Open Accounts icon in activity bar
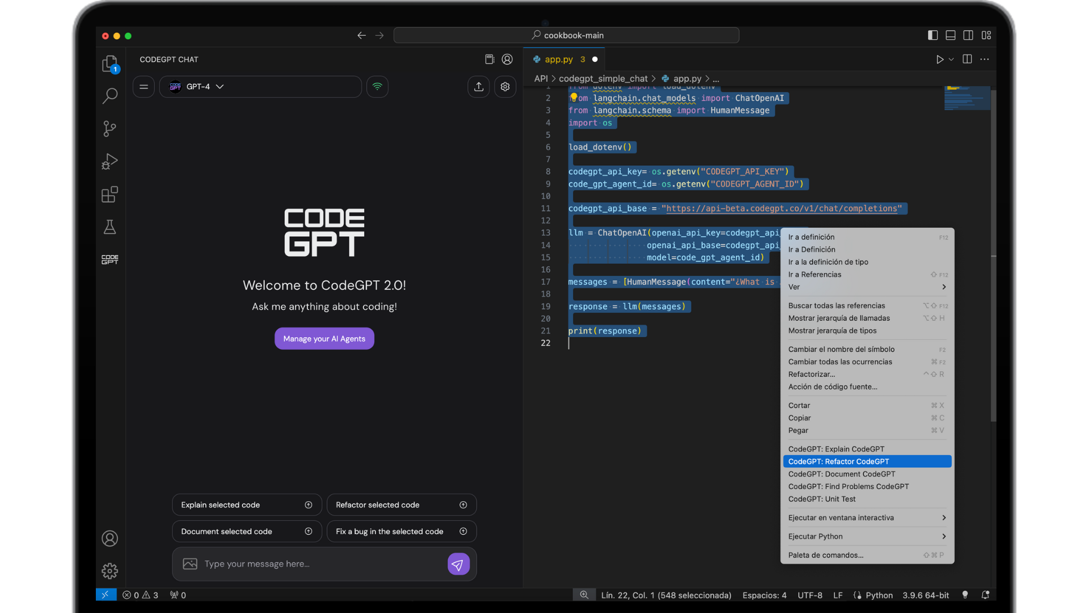 (109, 538)
